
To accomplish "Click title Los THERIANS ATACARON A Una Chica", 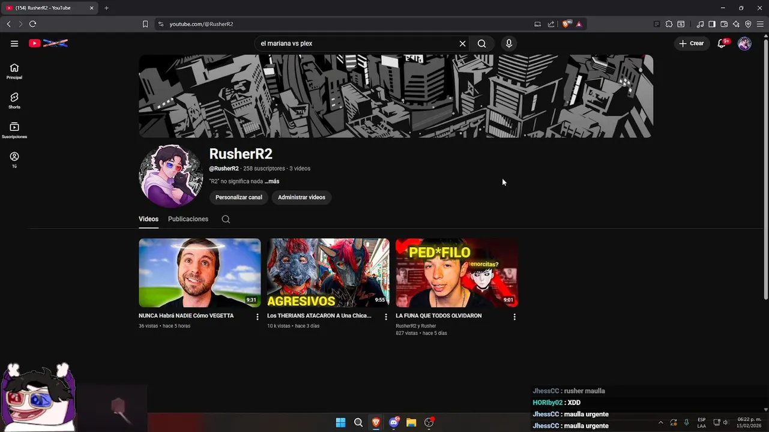I will pos(319,316).
